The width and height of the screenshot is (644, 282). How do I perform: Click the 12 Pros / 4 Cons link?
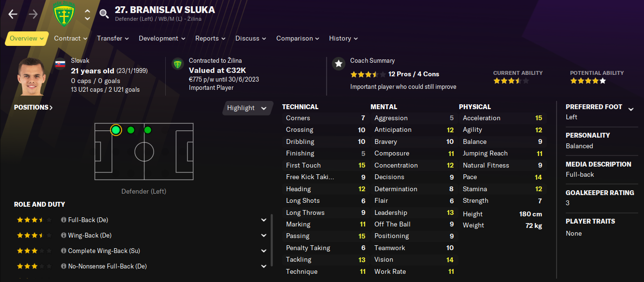pos(414,74)
